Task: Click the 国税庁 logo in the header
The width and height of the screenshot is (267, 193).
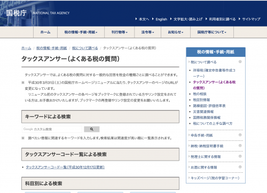Action: (x=16, y=13)
